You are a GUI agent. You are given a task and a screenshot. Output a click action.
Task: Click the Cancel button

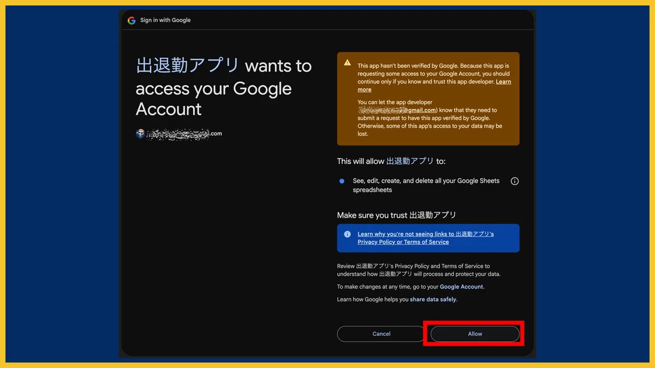[x=382, y=334]
